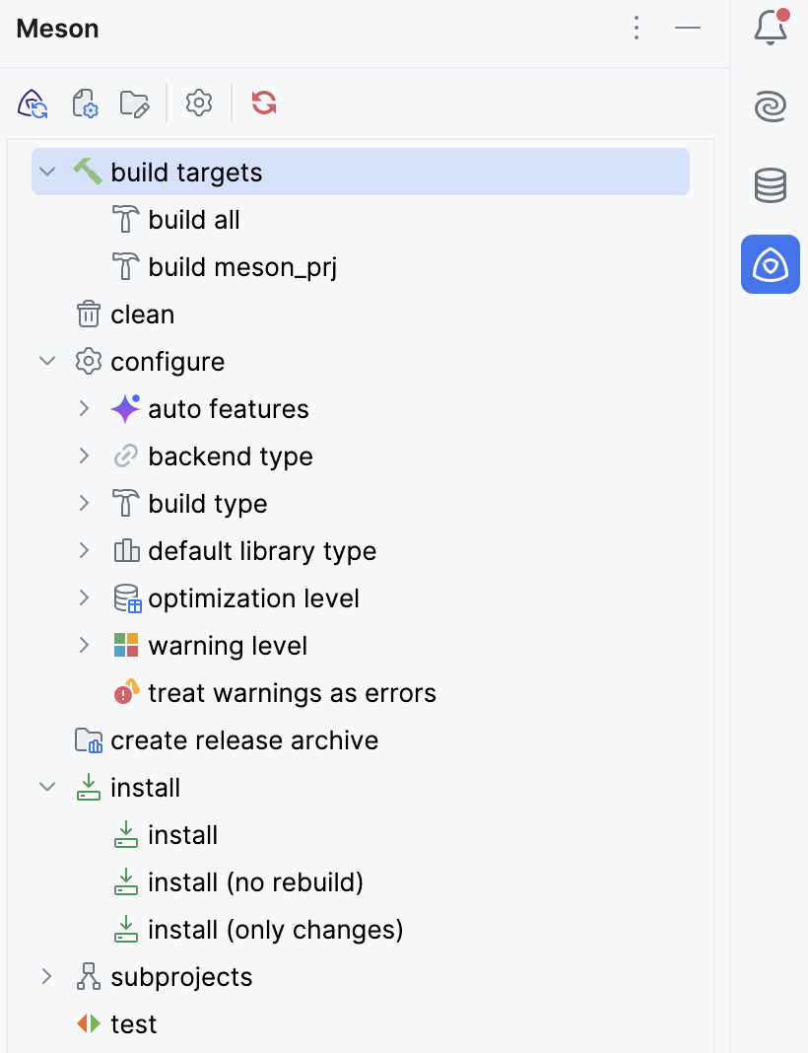Expand the auto features node
This screenshot has height=1053, width=808.
[85, 408]
